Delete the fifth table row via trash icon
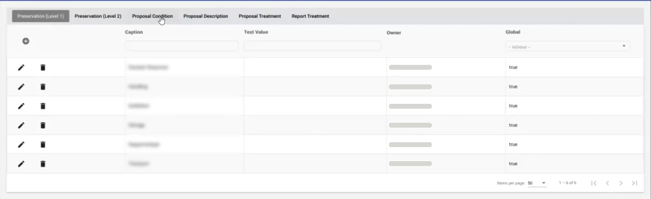The height and width of the screenshot is (199, 651). click(x=43, y=144)
